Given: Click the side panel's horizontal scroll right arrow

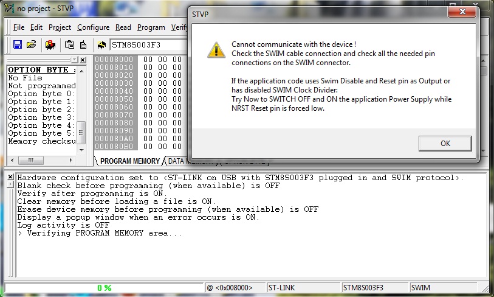Looking at the screenshot, I should point(71,160).
